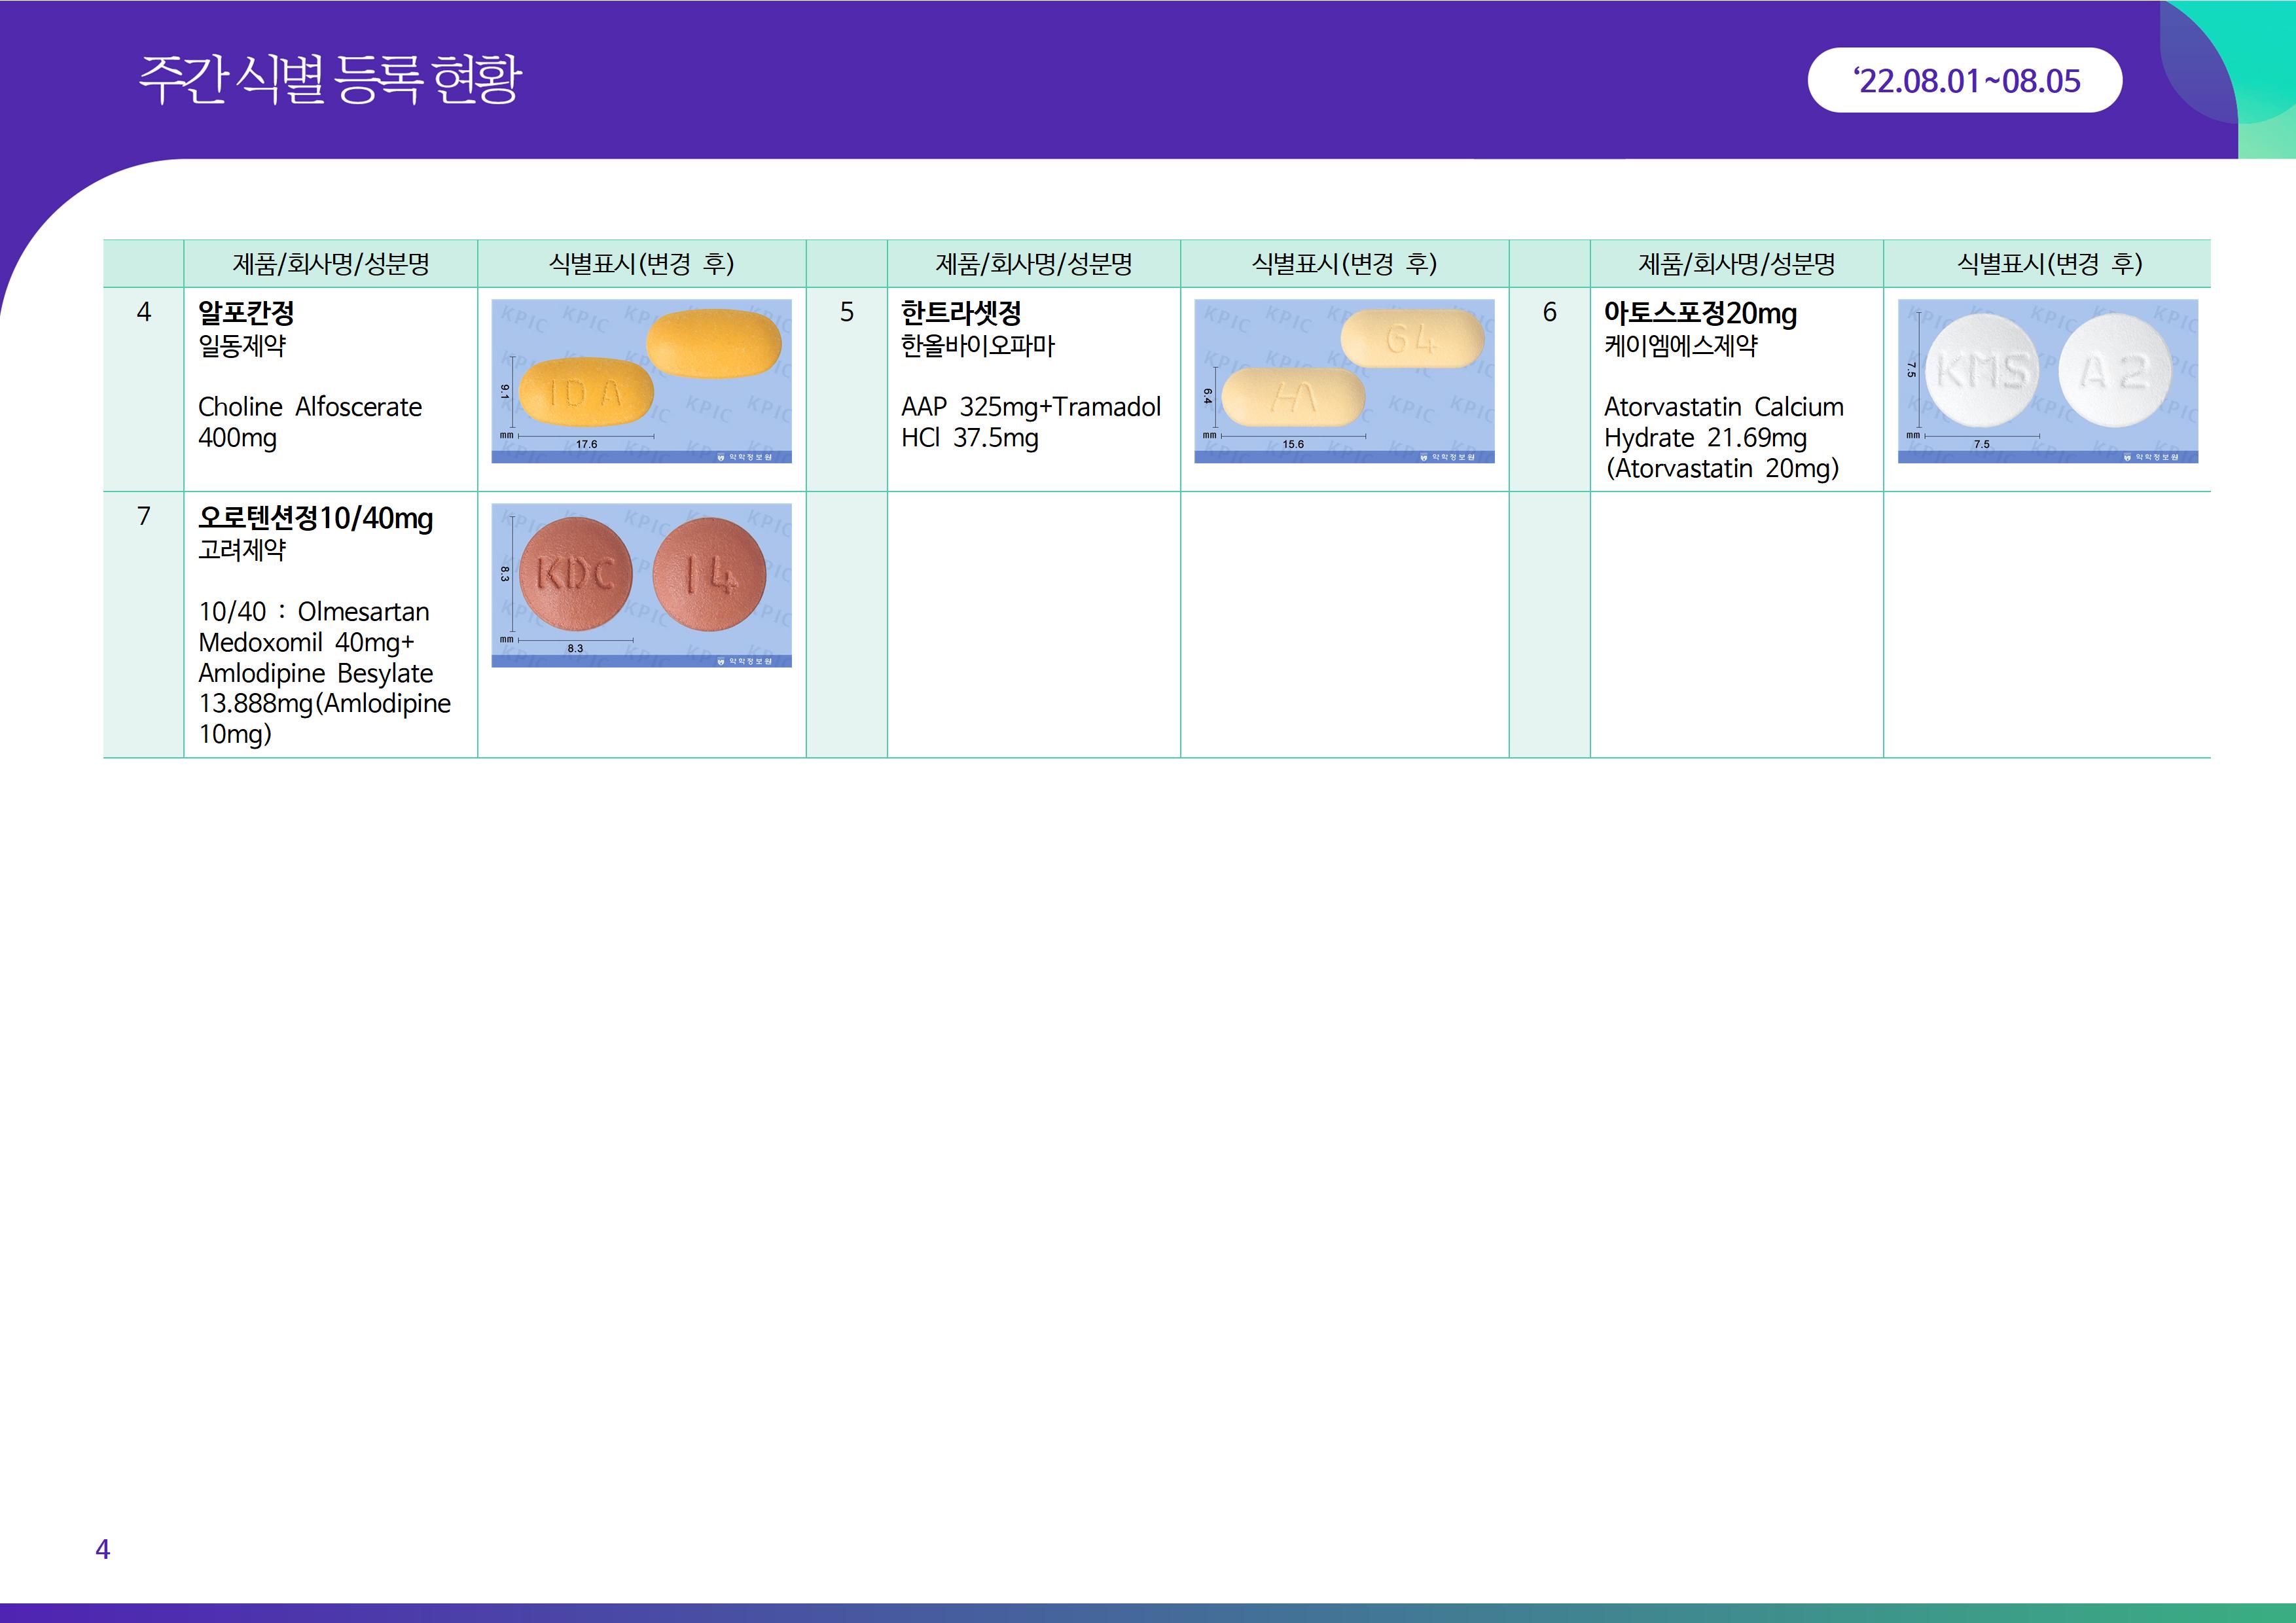Click the 한올바이오파마 company name
The height and width of the screenshot is (1623, 2296).
tap(977, 346)
